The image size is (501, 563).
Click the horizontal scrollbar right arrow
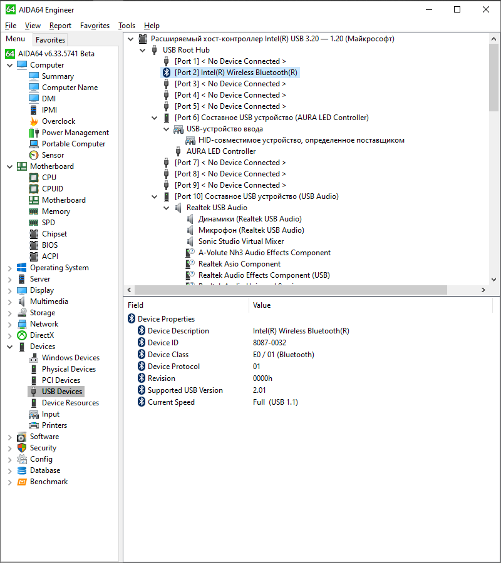point(483,290)
